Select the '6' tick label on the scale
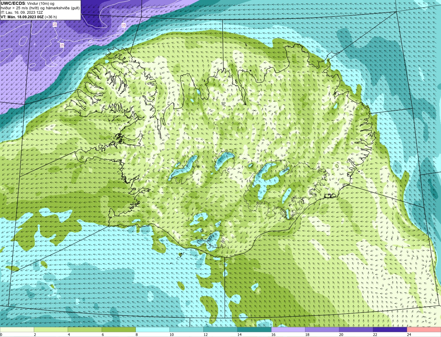 [103, 335]
